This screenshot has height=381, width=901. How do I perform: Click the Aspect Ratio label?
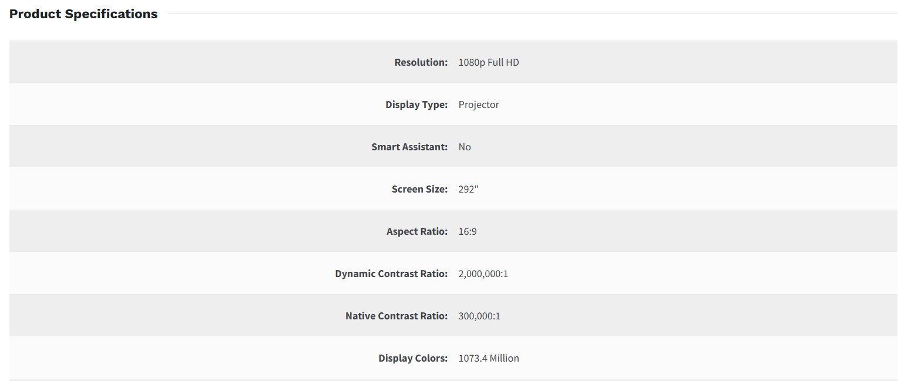tap(417, 231)
